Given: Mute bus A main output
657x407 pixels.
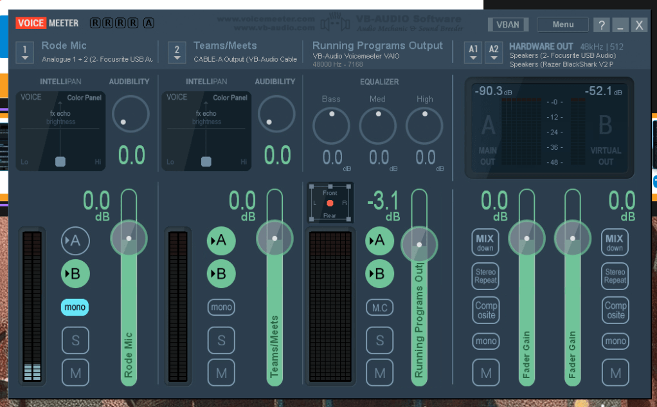Looking at the screenshot, I should pos(486,372).
